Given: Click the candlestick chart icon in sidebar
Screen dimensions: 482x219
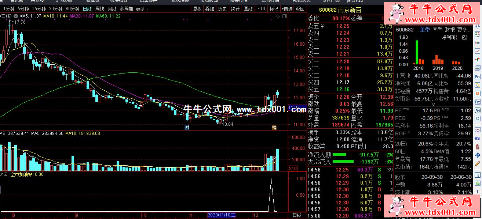Looking at the screenshot, I should point(478,60).
